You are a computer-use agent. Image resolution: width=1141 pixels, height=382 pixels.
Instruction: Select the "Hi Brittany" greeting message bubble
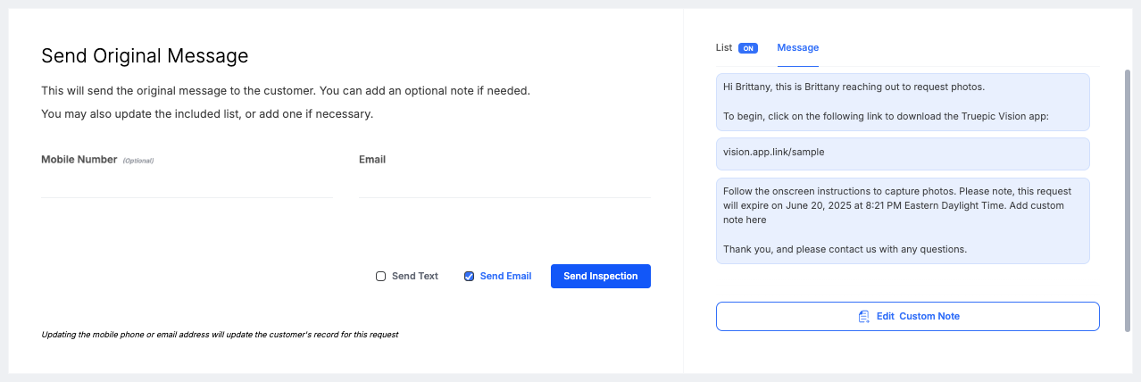pos(902,102)
